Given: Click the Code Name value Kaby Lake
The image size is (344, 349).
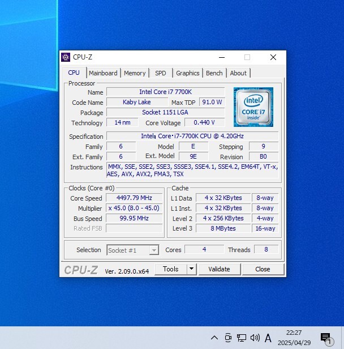Looking at the screenshot, I should click(x=137, y=102).
